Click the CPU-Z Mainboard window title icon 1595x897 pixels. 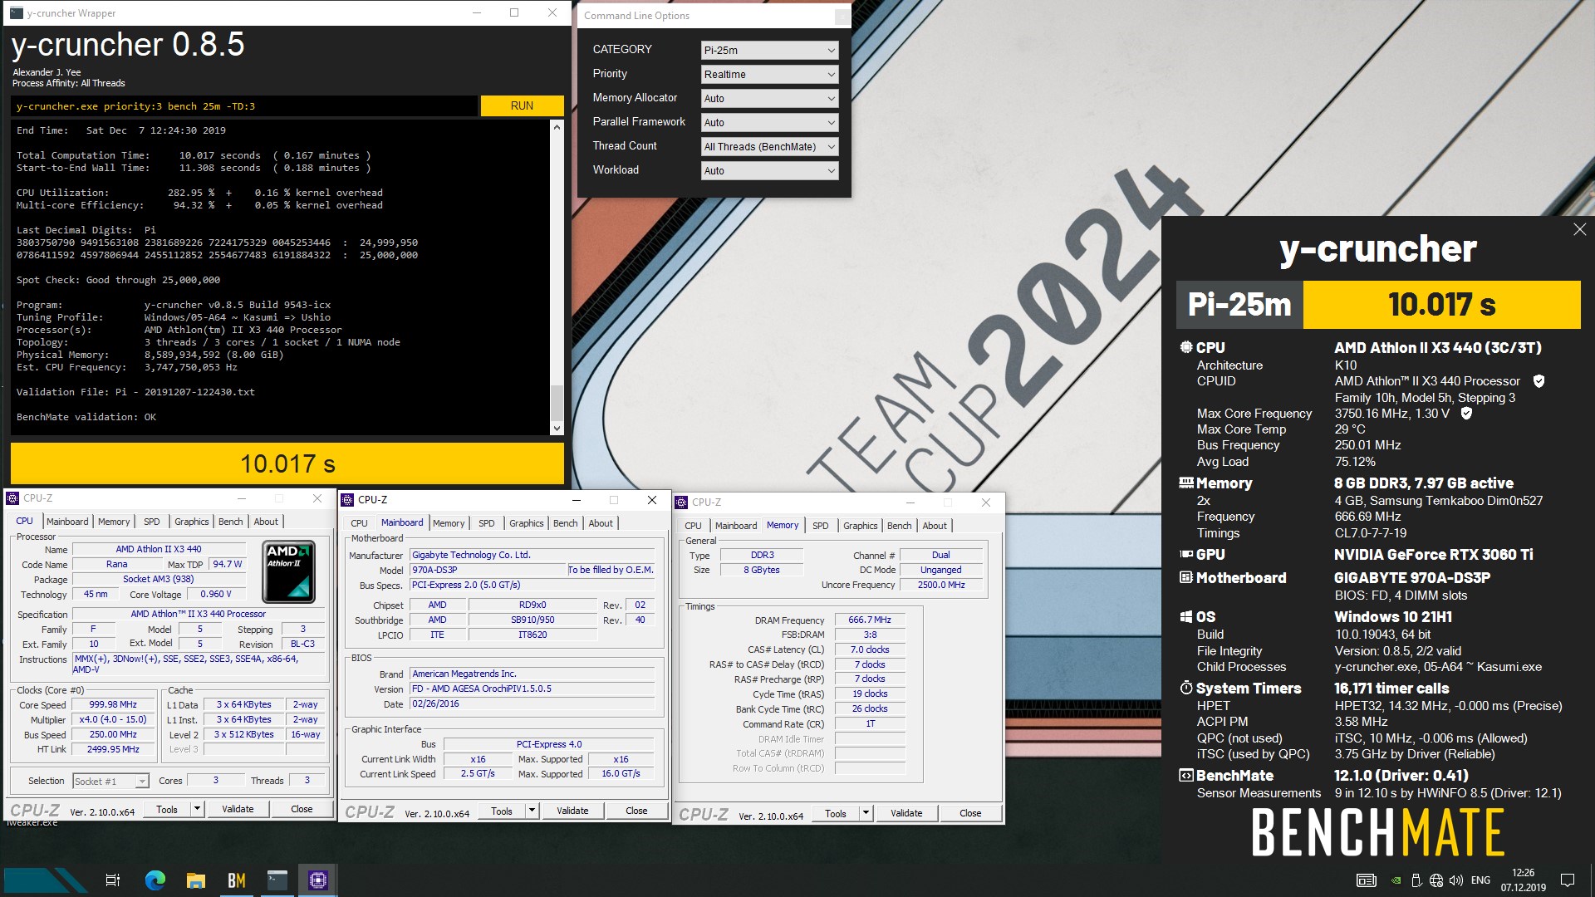347,500
